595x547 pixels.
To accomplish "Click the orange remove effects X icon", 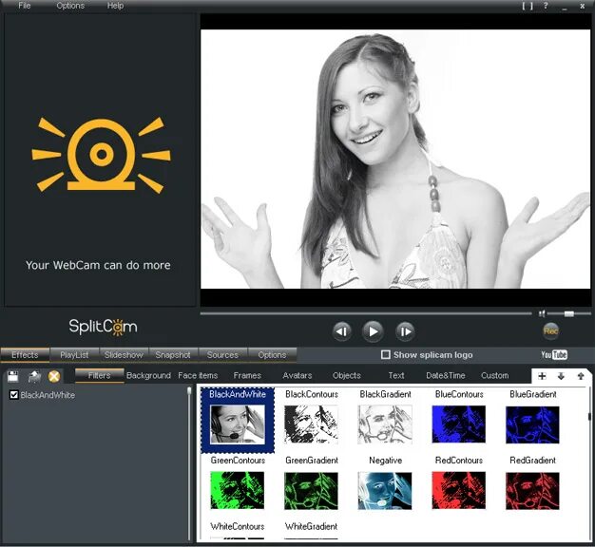I will 54,376.
